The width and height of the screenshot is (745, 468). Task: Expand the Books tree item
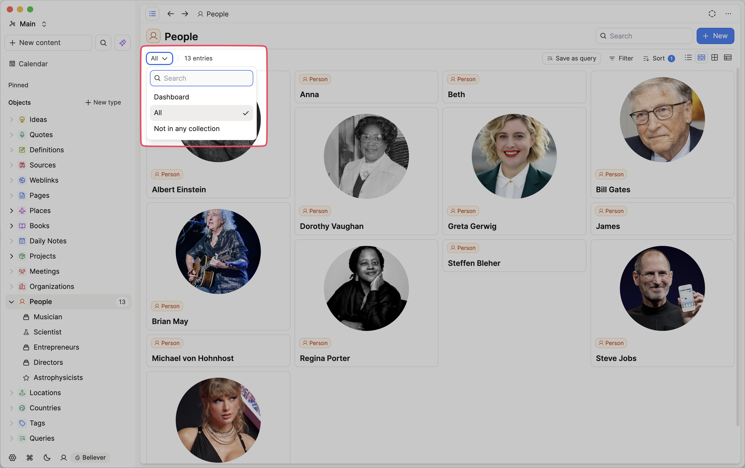[x=11, y=226]
